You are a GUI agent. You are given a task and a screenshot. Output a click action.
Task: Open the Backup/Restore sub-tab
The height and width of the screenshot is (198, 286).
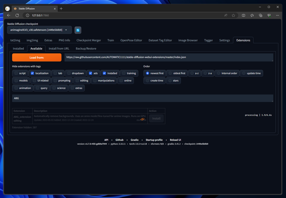(x=86, y=48)
